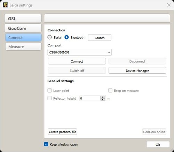Enable the Laser point checkbox
The height and width of the screenshot is (152, 174).
pyautogui.click(x=49, y=91)
